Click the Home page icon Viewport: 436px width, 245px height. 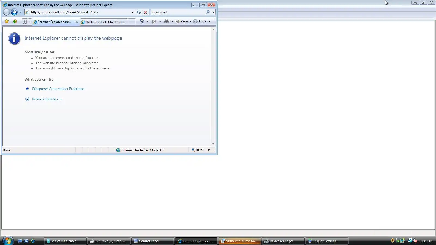142,21
